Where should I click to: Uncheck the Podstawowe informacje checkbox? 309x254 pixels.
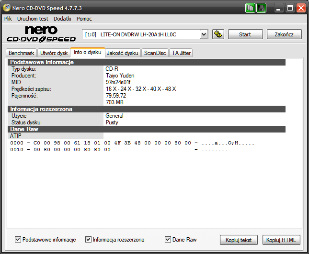click(x=18, y=240)
